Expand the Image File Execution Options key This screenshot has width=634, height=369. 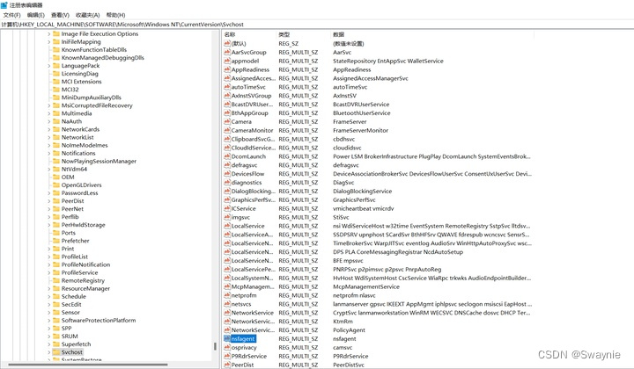point(49,34)
